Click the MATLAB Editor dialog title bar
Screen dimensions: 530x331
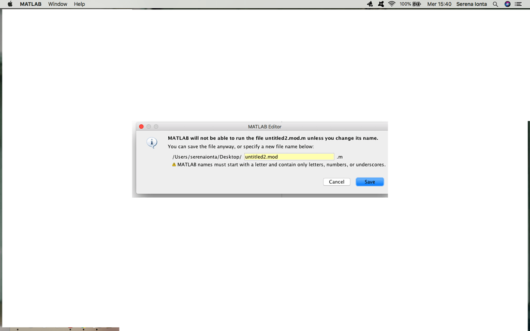264,126
